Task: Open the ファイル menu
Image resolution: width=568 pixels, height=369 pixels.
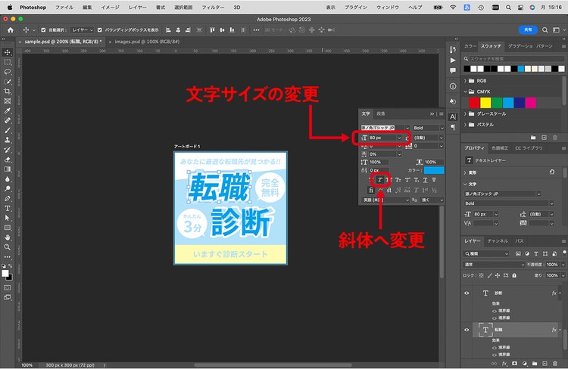Action: (x=64, y=8)
